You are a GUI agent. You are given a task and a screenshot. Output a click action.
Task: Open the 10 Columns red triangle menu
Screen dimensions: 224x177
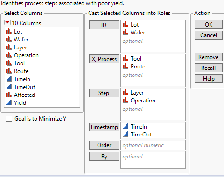[x=7, y=23]
